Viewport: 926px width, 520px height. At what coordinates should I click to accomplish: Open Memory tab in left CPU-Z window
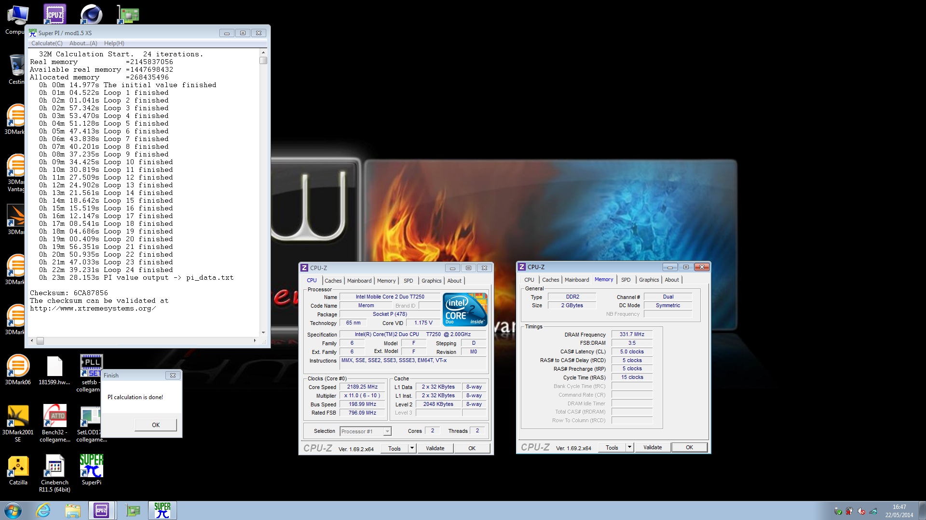tap(386, 281)
